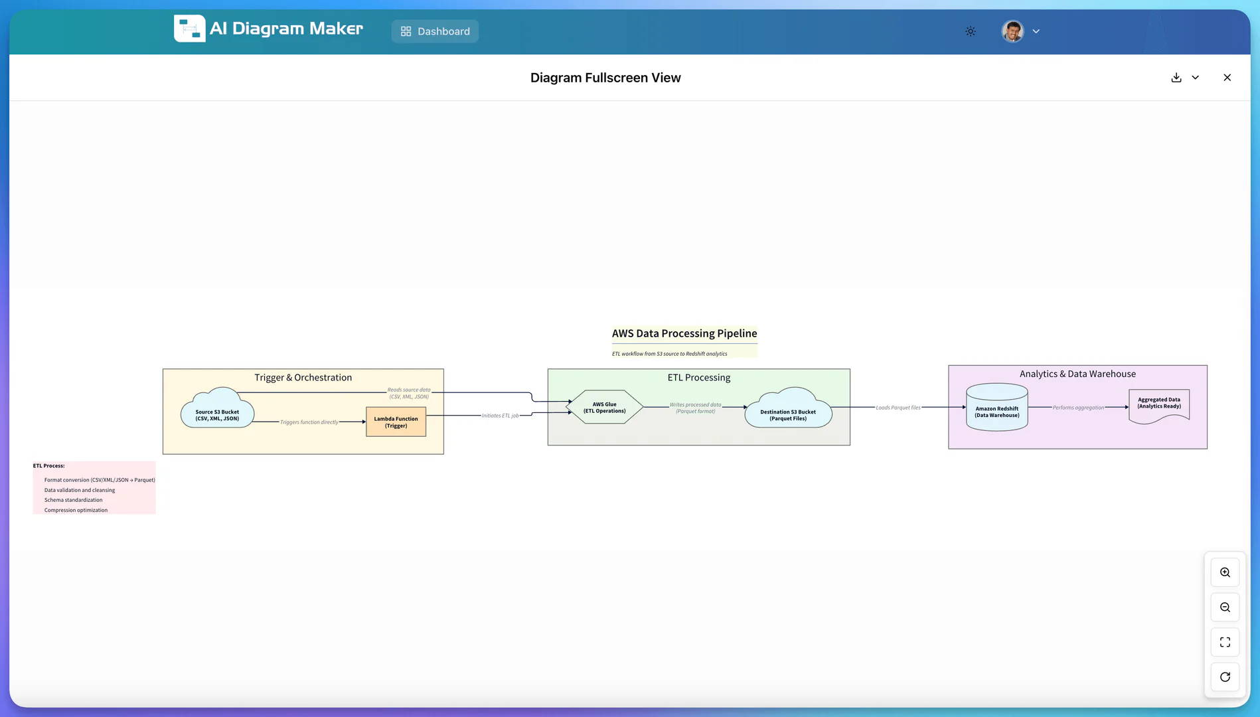The width and height of the screenshot is (1260, 717).
Task: Select the zoom in tool
Action: [1224, 572]
